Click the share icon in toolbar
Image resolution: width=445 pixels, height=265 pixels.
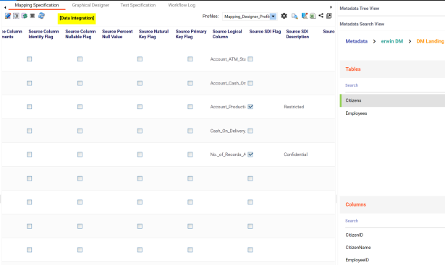tap(321, 16)
